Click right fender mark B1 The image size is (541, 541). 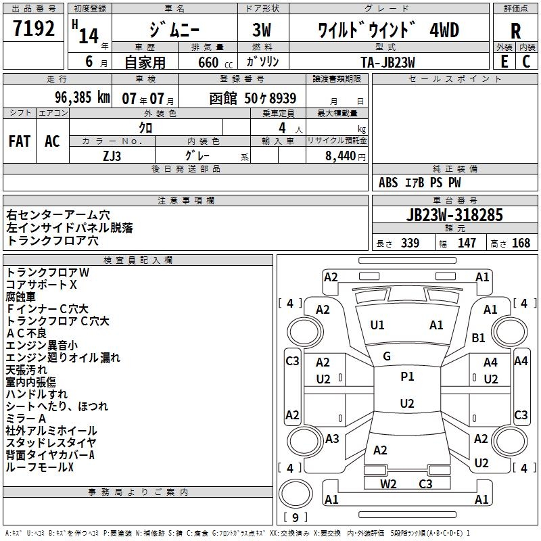click(x=478, y=337)
